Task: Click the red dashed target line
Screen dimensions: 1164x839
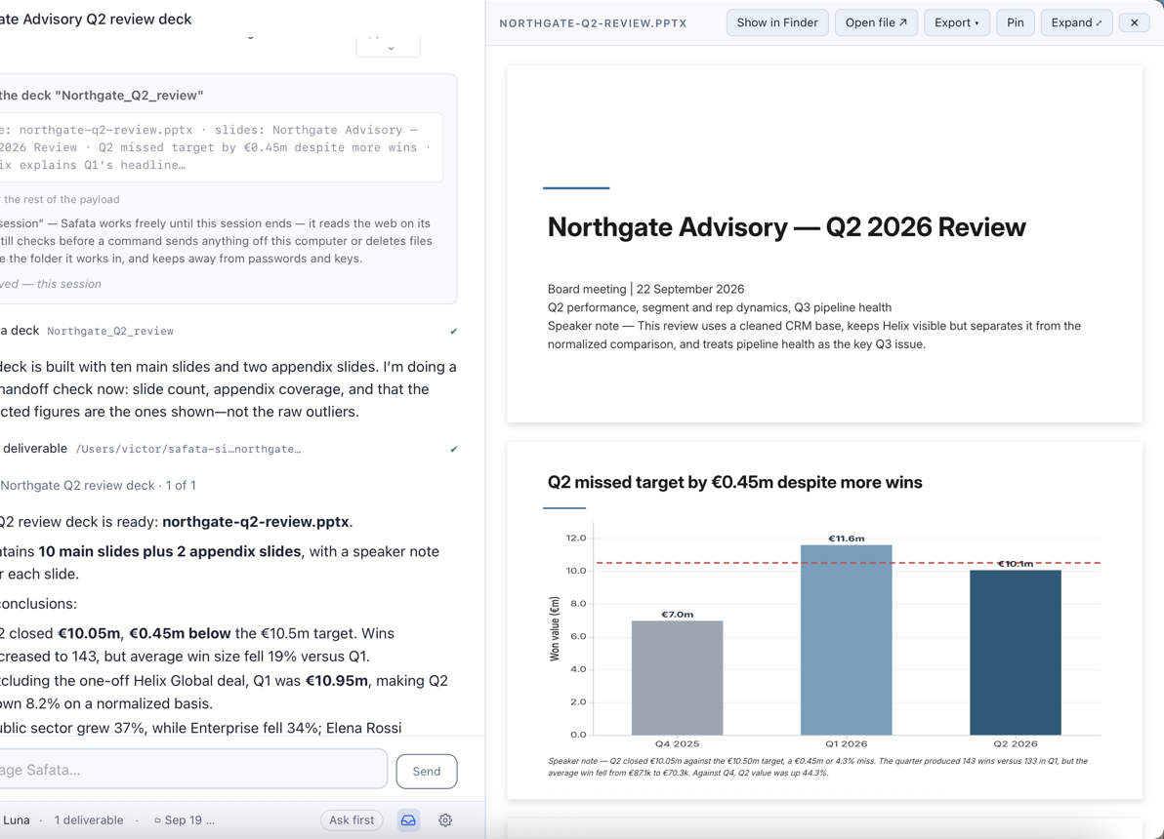Action: tap(848, 563)
